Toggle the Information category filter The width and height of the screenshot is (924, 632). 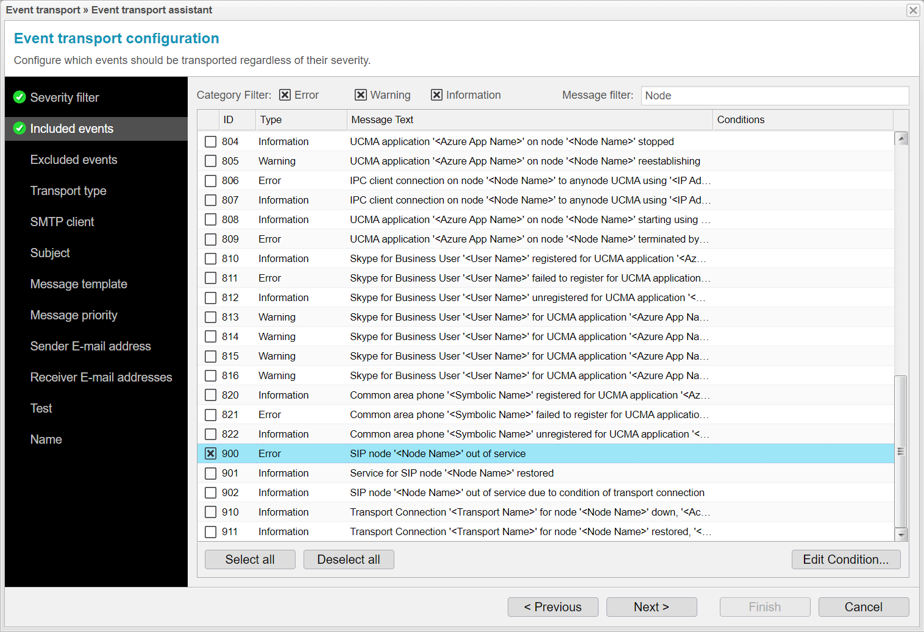coord(437,94)
